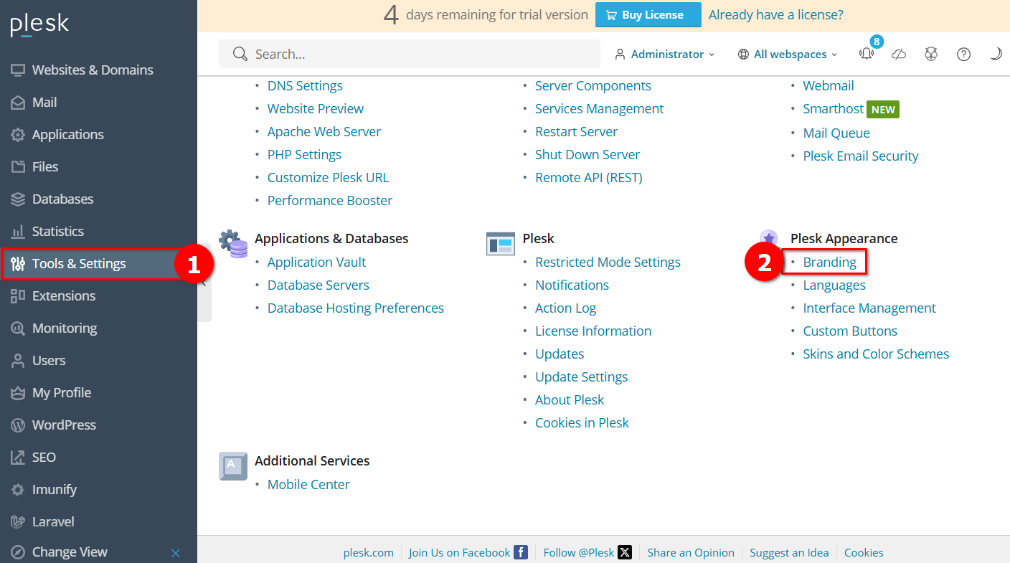The height and width of the screenshot is (563, 1010).
Task: Click the Users person icon in sidebar
Action: (18, 361)
